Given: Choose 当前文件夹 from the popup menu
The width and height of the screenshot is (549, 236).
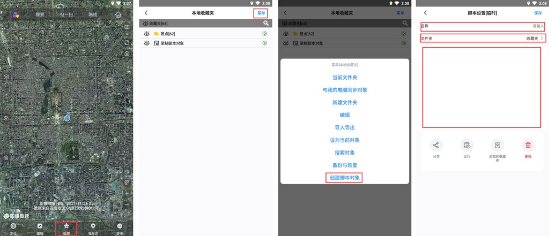Looking at the screenshot, I should 345,78.
